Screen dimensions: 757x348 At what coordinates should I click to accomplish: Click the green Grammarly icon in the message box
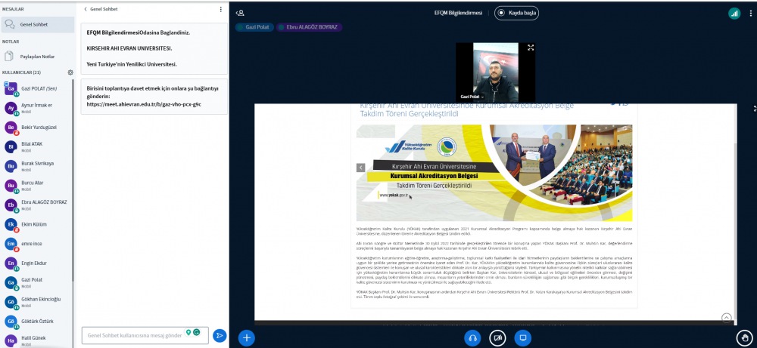(x=197, y=332)
